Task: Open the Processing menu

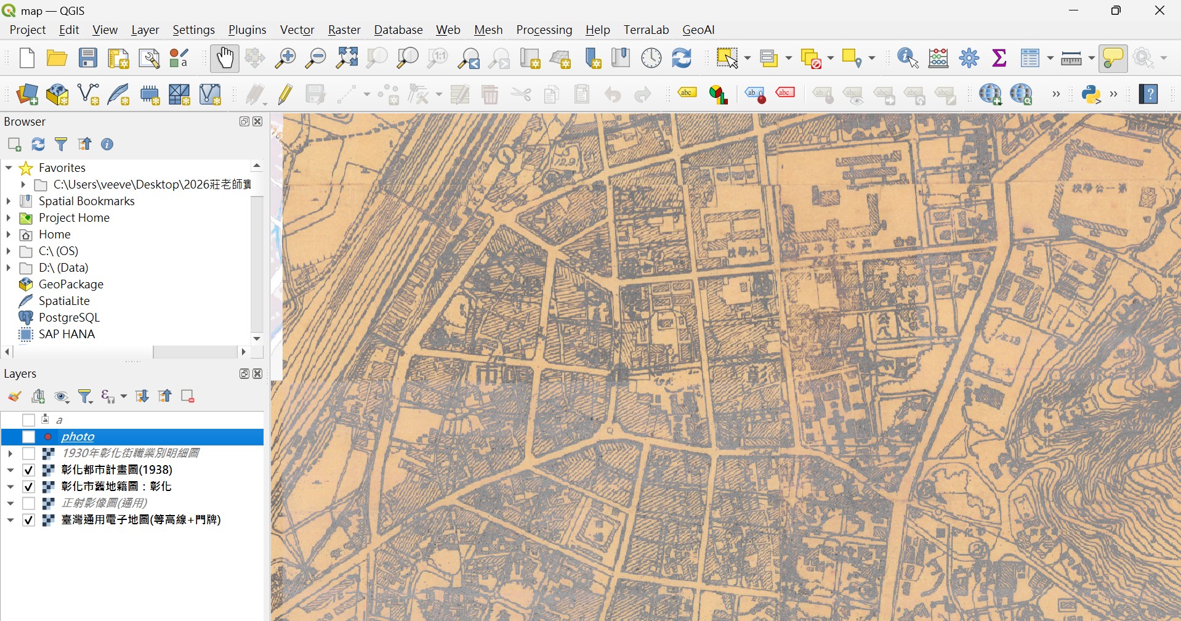Action: pyautogui.click(x=544, y=30)
